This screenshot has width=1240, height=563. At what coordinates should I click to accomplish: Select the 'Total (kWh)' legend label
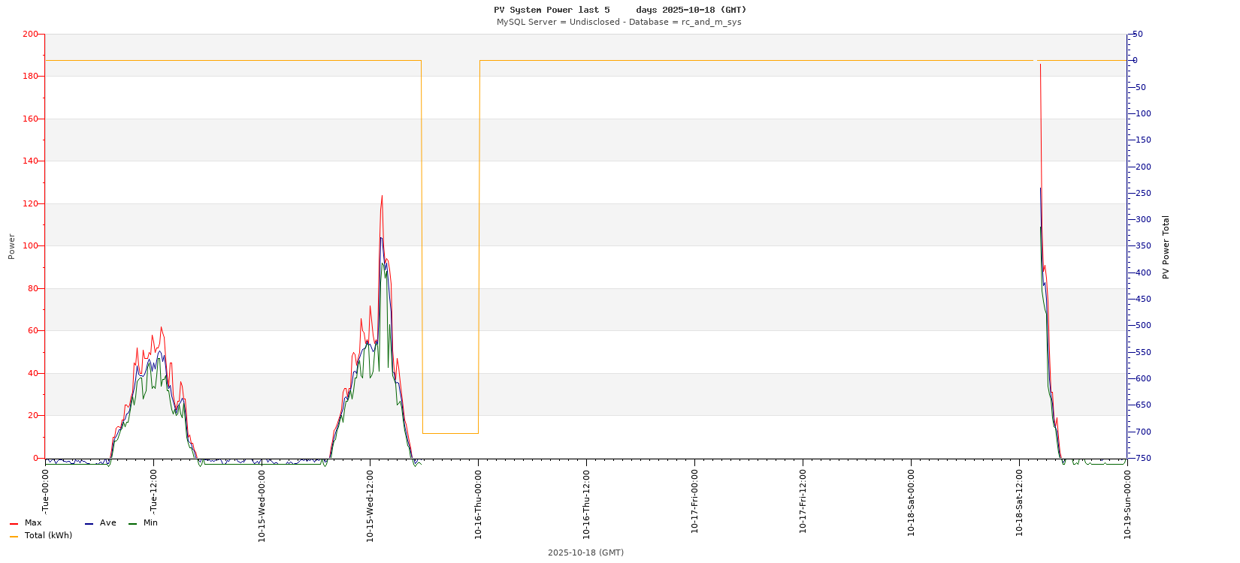click(x=48, y=536)
